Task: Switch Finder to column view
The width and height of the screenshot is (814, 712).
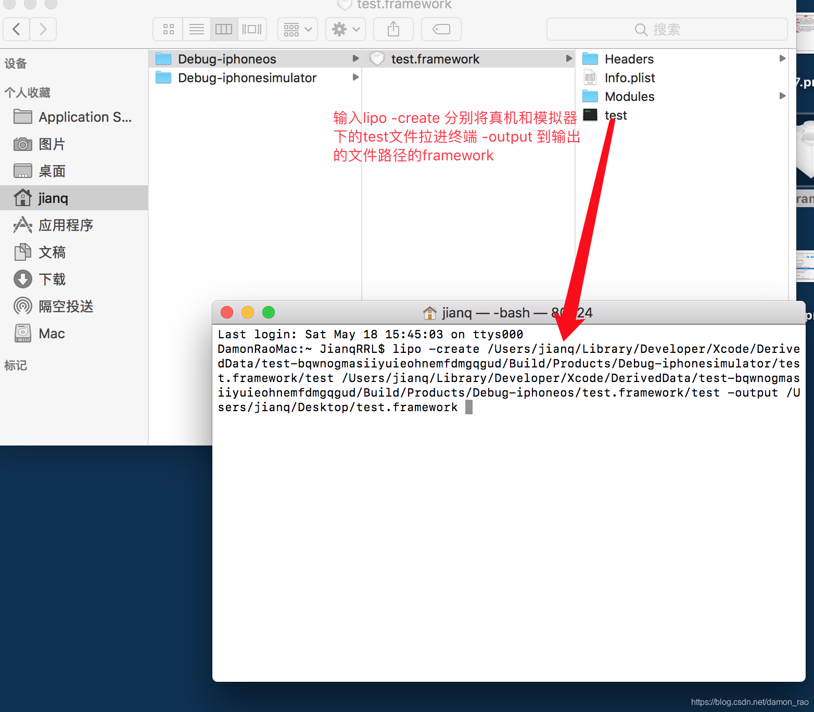Action: (224, 29)
